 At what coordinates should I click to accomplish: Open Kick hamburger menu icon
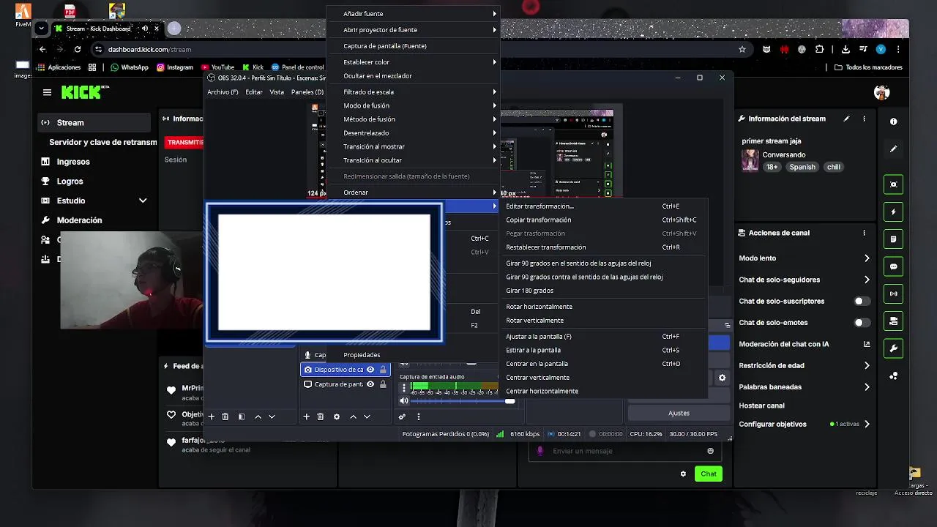tap(47, 92)
